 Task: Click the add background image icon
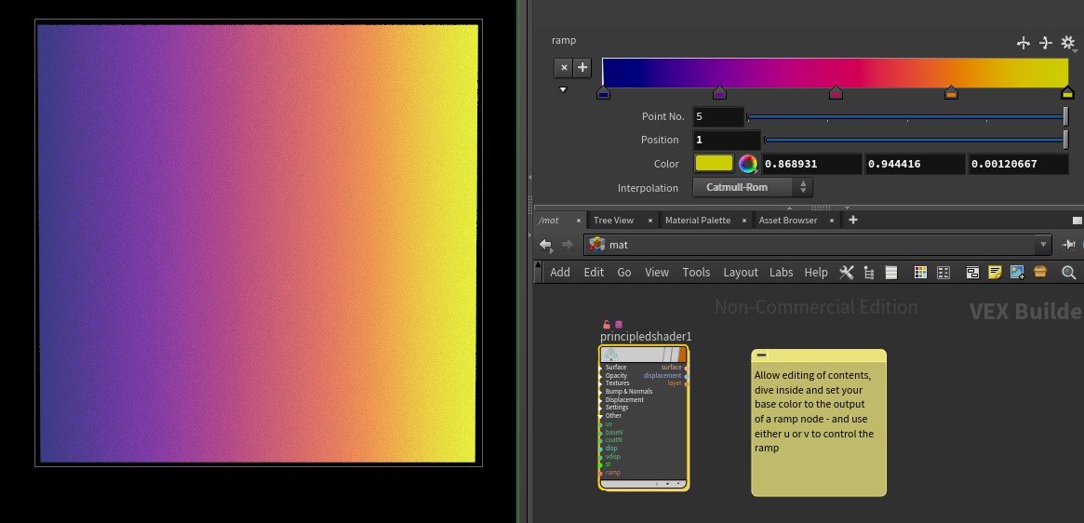coord(1017,273)
